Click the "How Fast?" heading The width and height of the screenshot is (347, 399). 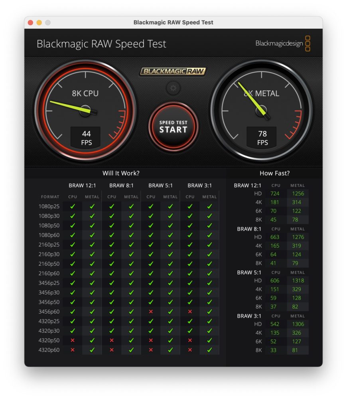coord(274,173)
